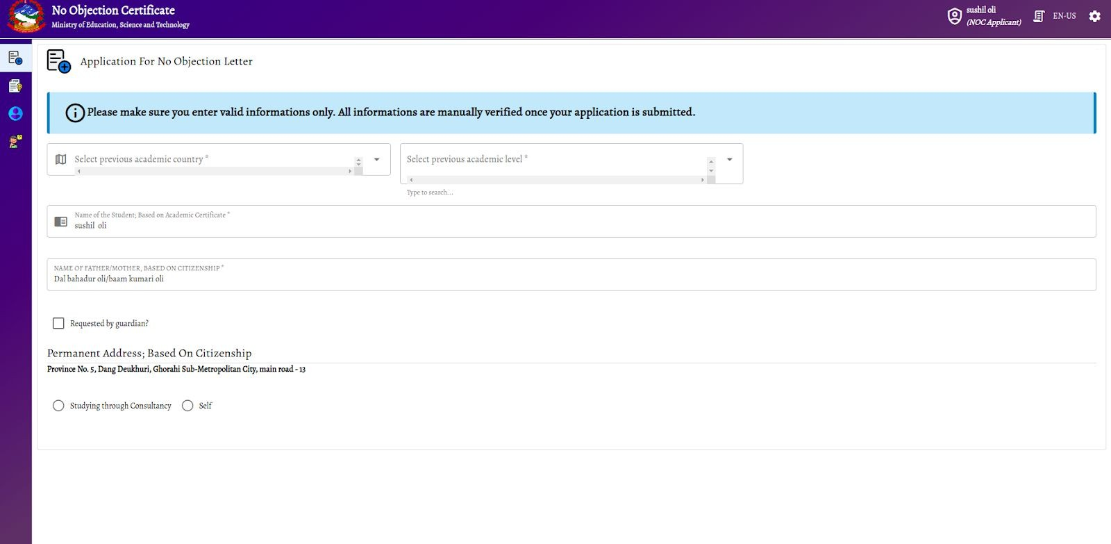The image size is (1111, 544).
Task: Tick the Requested by guardian checkbox
Action: tap(58, 323)
